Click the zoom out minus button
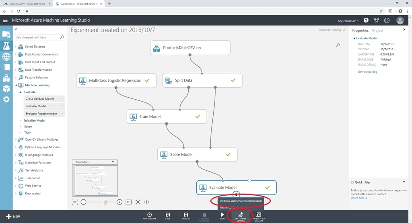 coord(83,202)
